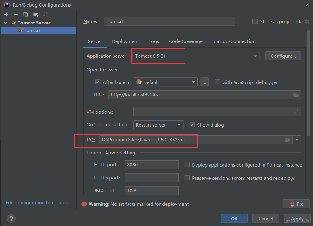The height and width of the screenshot is (226, 313).
Task: Enable Preserve sessions across restarts and redeploys
Action: click(187, 178)
